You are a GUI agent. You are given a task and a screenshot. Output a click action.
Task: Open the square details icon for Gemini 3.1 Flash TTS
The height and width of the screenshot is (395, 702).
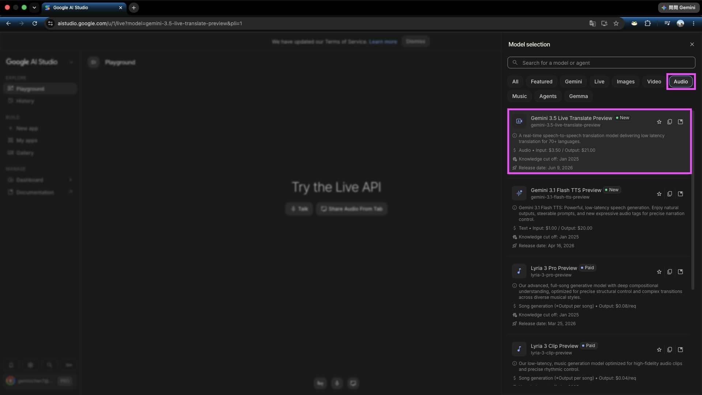click(680, 194)
